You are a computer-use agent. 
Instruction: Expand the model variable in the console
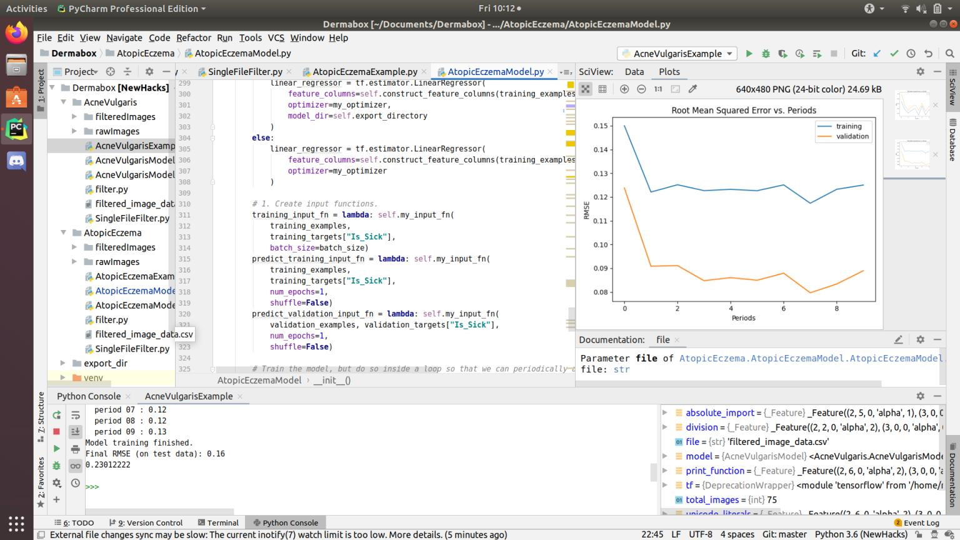tap(665, 456)
